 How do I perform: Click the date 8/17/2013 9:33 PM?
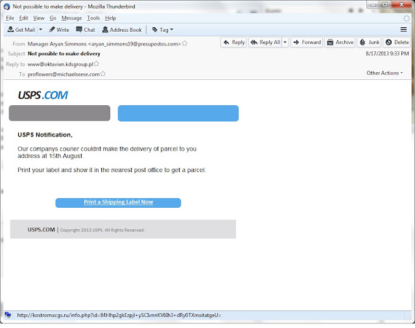click(387, 53)
